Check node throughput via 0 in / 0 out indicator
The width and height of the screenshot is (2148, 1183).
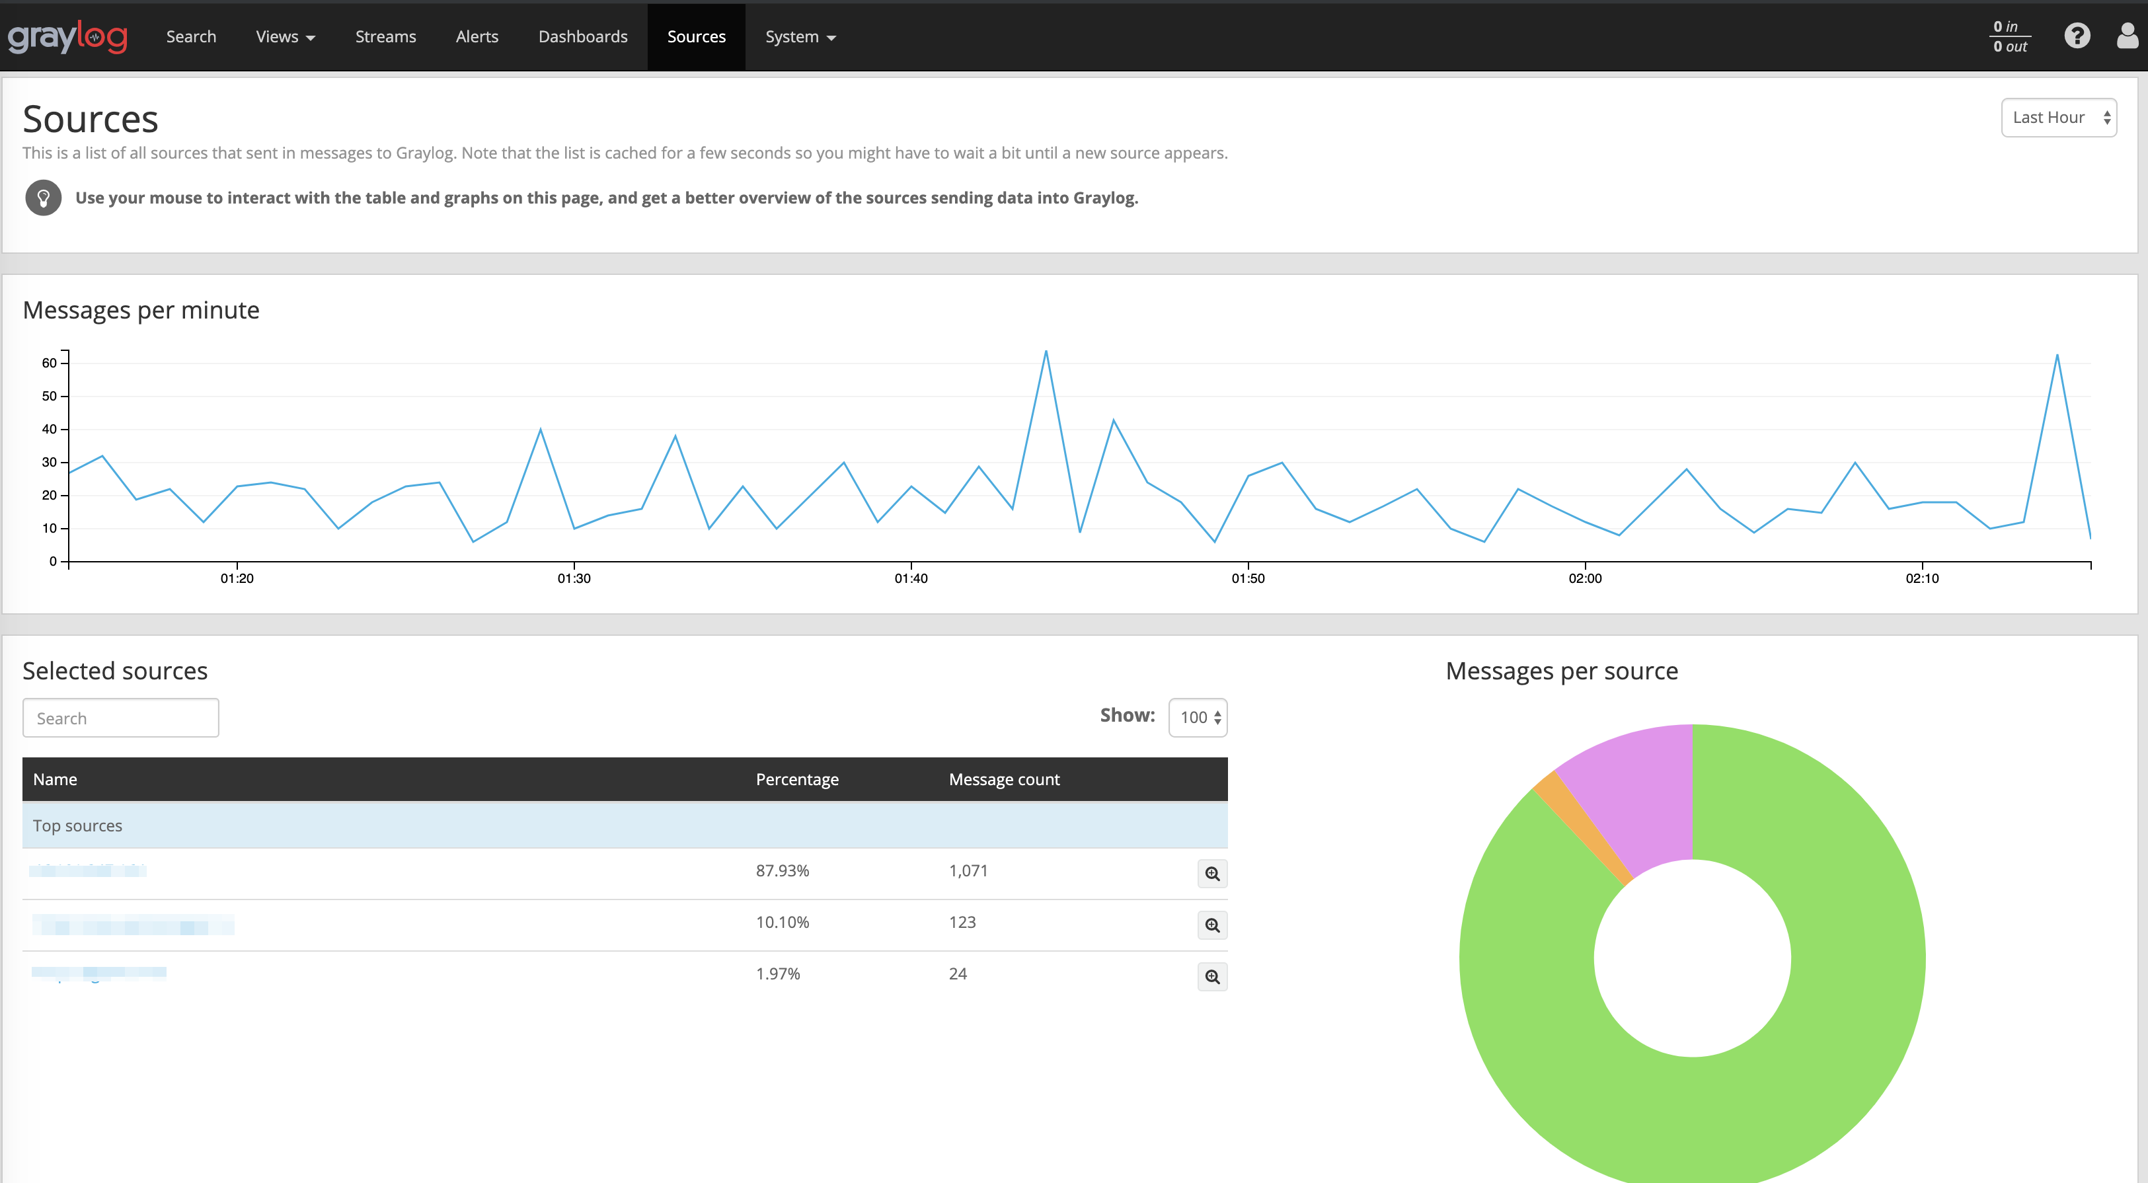click(2009, 36)
